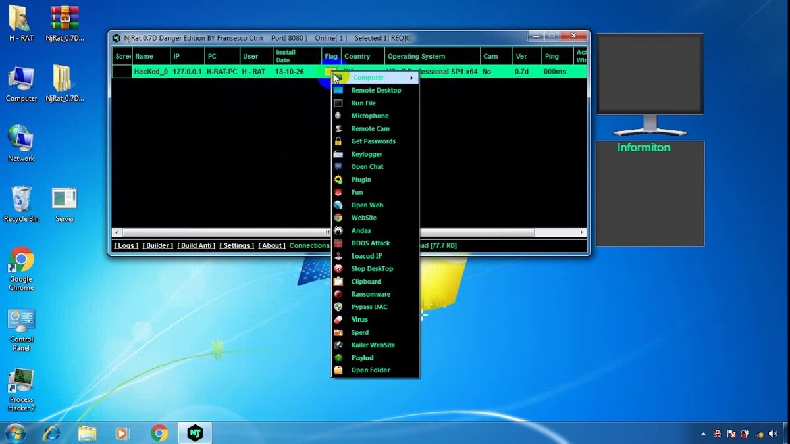This screenshot has width=790, height=444.
Task: Open the Server desktop shortcut
Action: (65, 205)
